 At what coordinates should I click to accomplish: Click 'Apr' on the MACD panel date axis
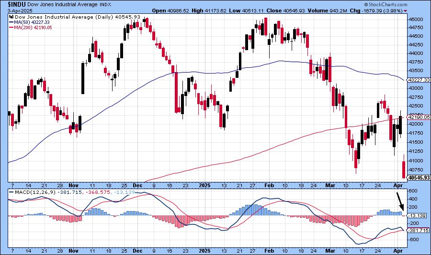398,251
